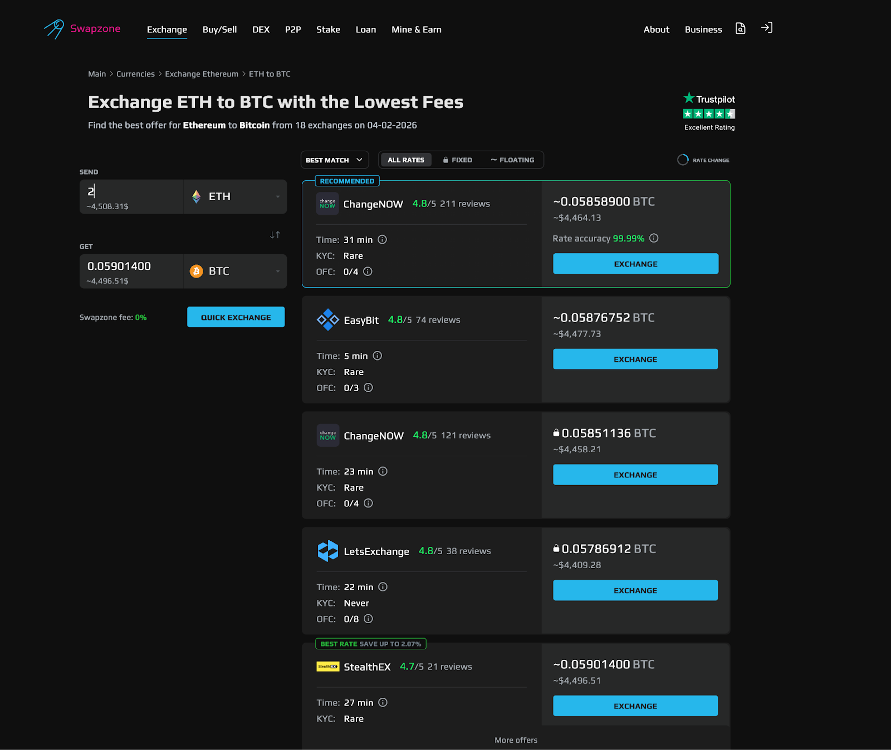Click Exchange button for EasyBit offer
The height and width of the screenshot is (750, 891).
635,359
